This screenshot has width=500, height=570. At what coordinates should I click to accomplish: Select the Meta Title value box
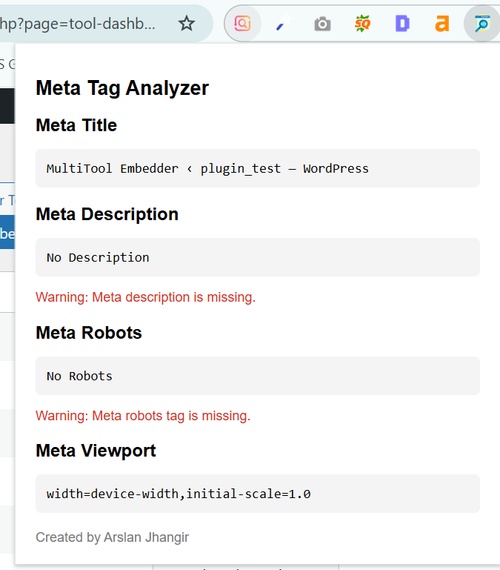click(x=257, y=168)
